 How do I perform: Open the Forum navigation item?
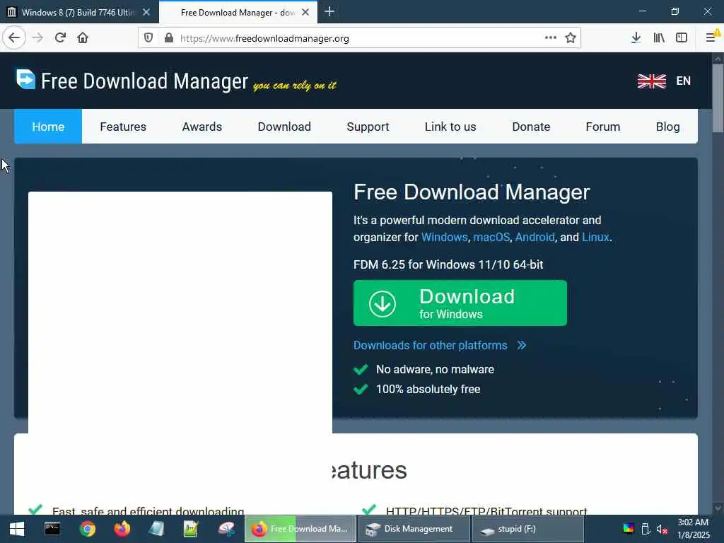603,127
